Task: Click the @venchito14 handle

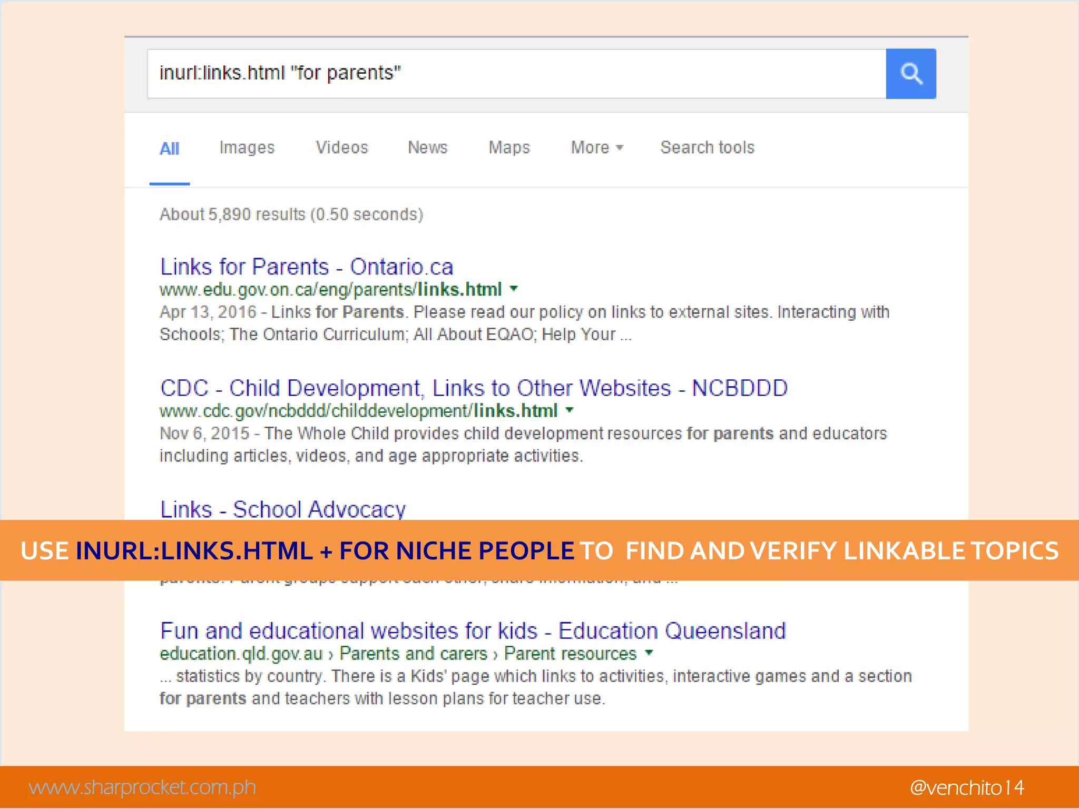Action: tap(967, 788)
